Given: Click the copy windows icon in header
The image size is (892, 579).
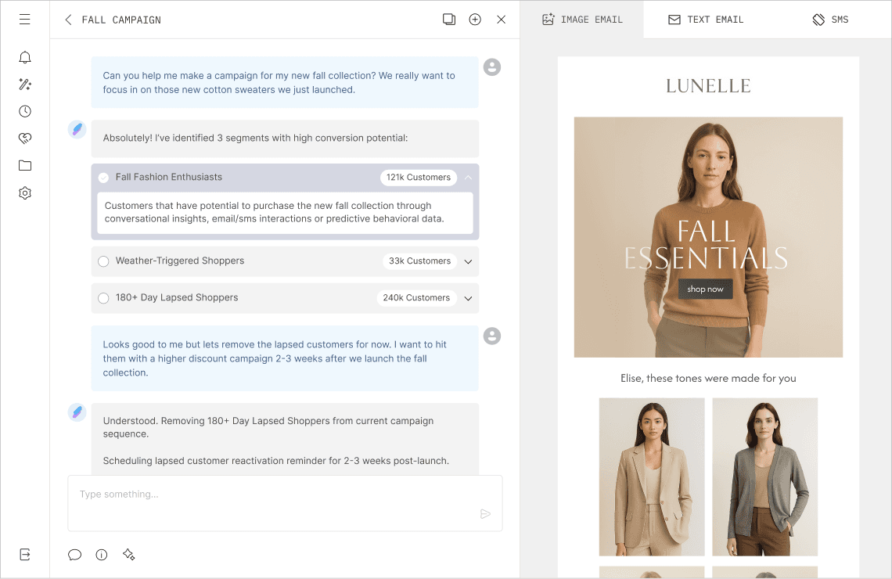Looking at the screenshot, I should coord(449,20).
